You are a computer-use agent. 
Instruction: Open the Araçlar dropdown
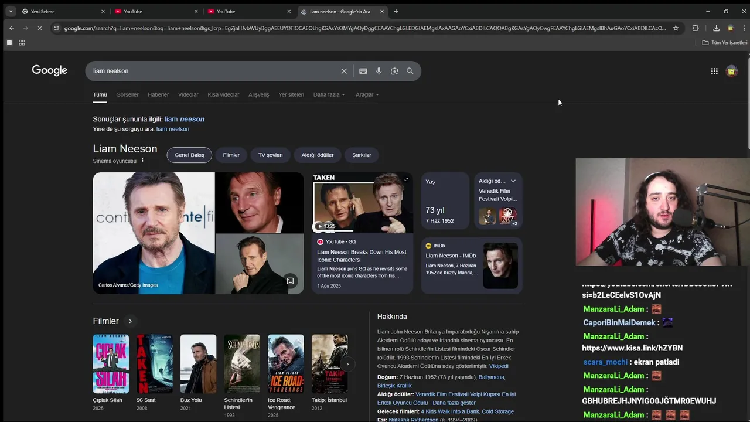(367, 94)
